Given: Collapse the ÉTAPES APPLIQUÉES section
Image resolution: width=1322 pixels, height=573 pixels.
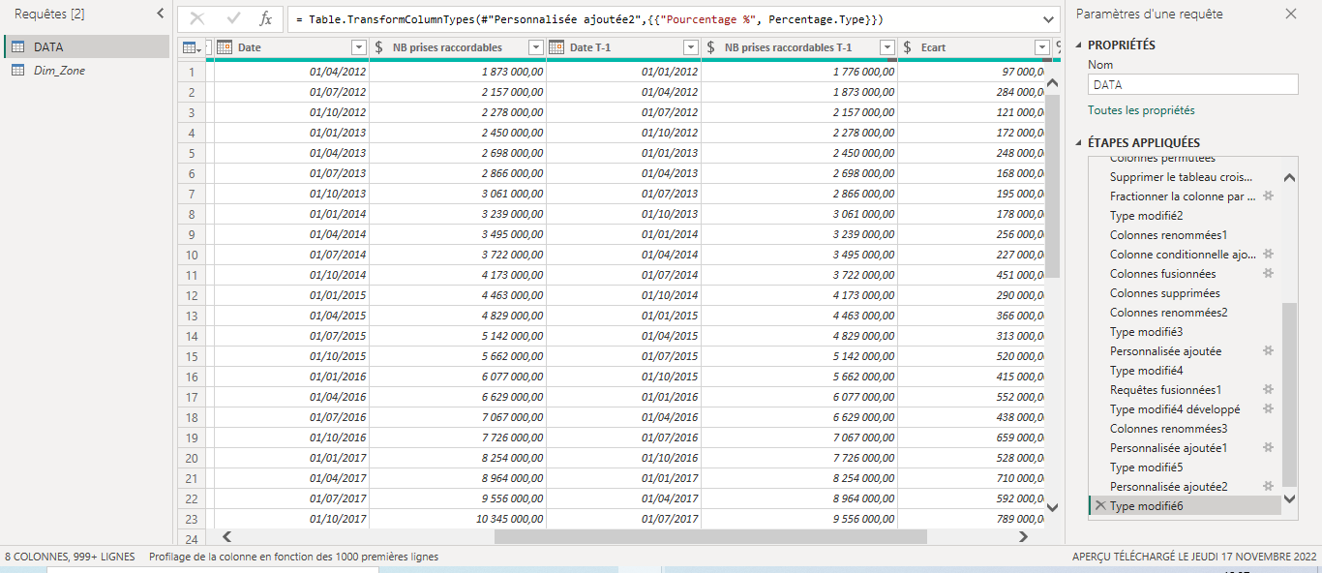Looking at the screenshot, I should point(1080,143).
